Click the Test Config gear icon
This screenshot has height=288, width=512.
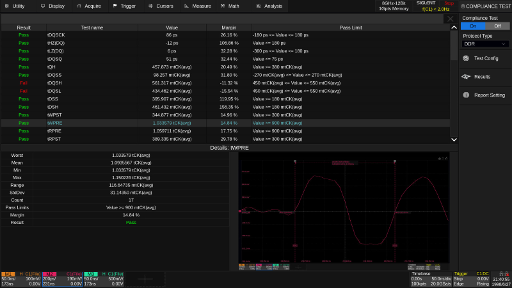coord(466,58)
